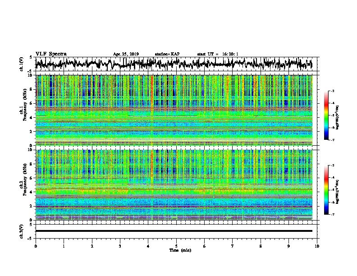This screenshot has height=276, width=357.
Task: Click the "station=KAP" header label
Action: click(x=167, y=54)
